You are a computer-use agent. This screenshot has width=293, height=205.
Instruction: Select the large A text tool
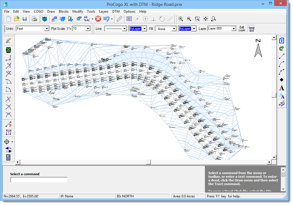pos(282,88)
